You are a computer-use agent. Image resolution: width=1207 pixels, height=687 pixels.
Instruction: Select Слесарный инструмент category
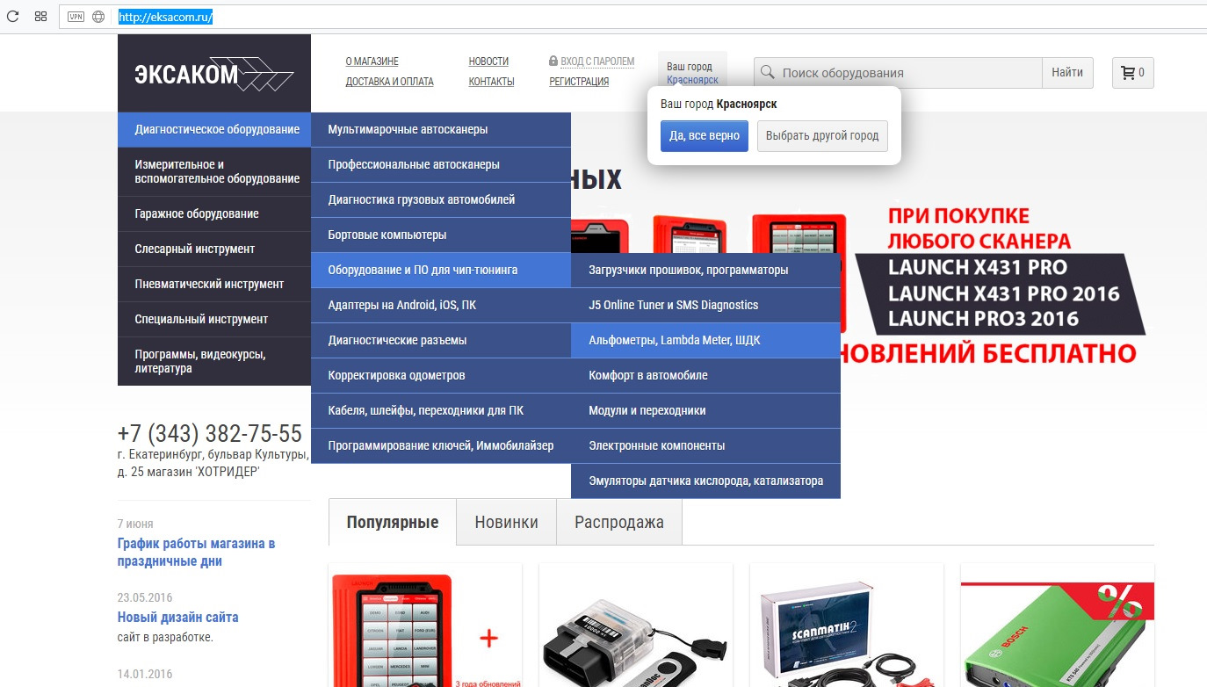(214, 249)
